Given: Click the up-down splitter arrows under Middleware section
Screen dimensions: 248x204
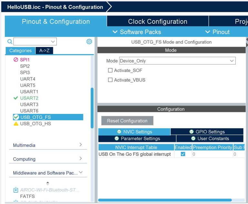Looking at the screenshot, I should (47, 183).
